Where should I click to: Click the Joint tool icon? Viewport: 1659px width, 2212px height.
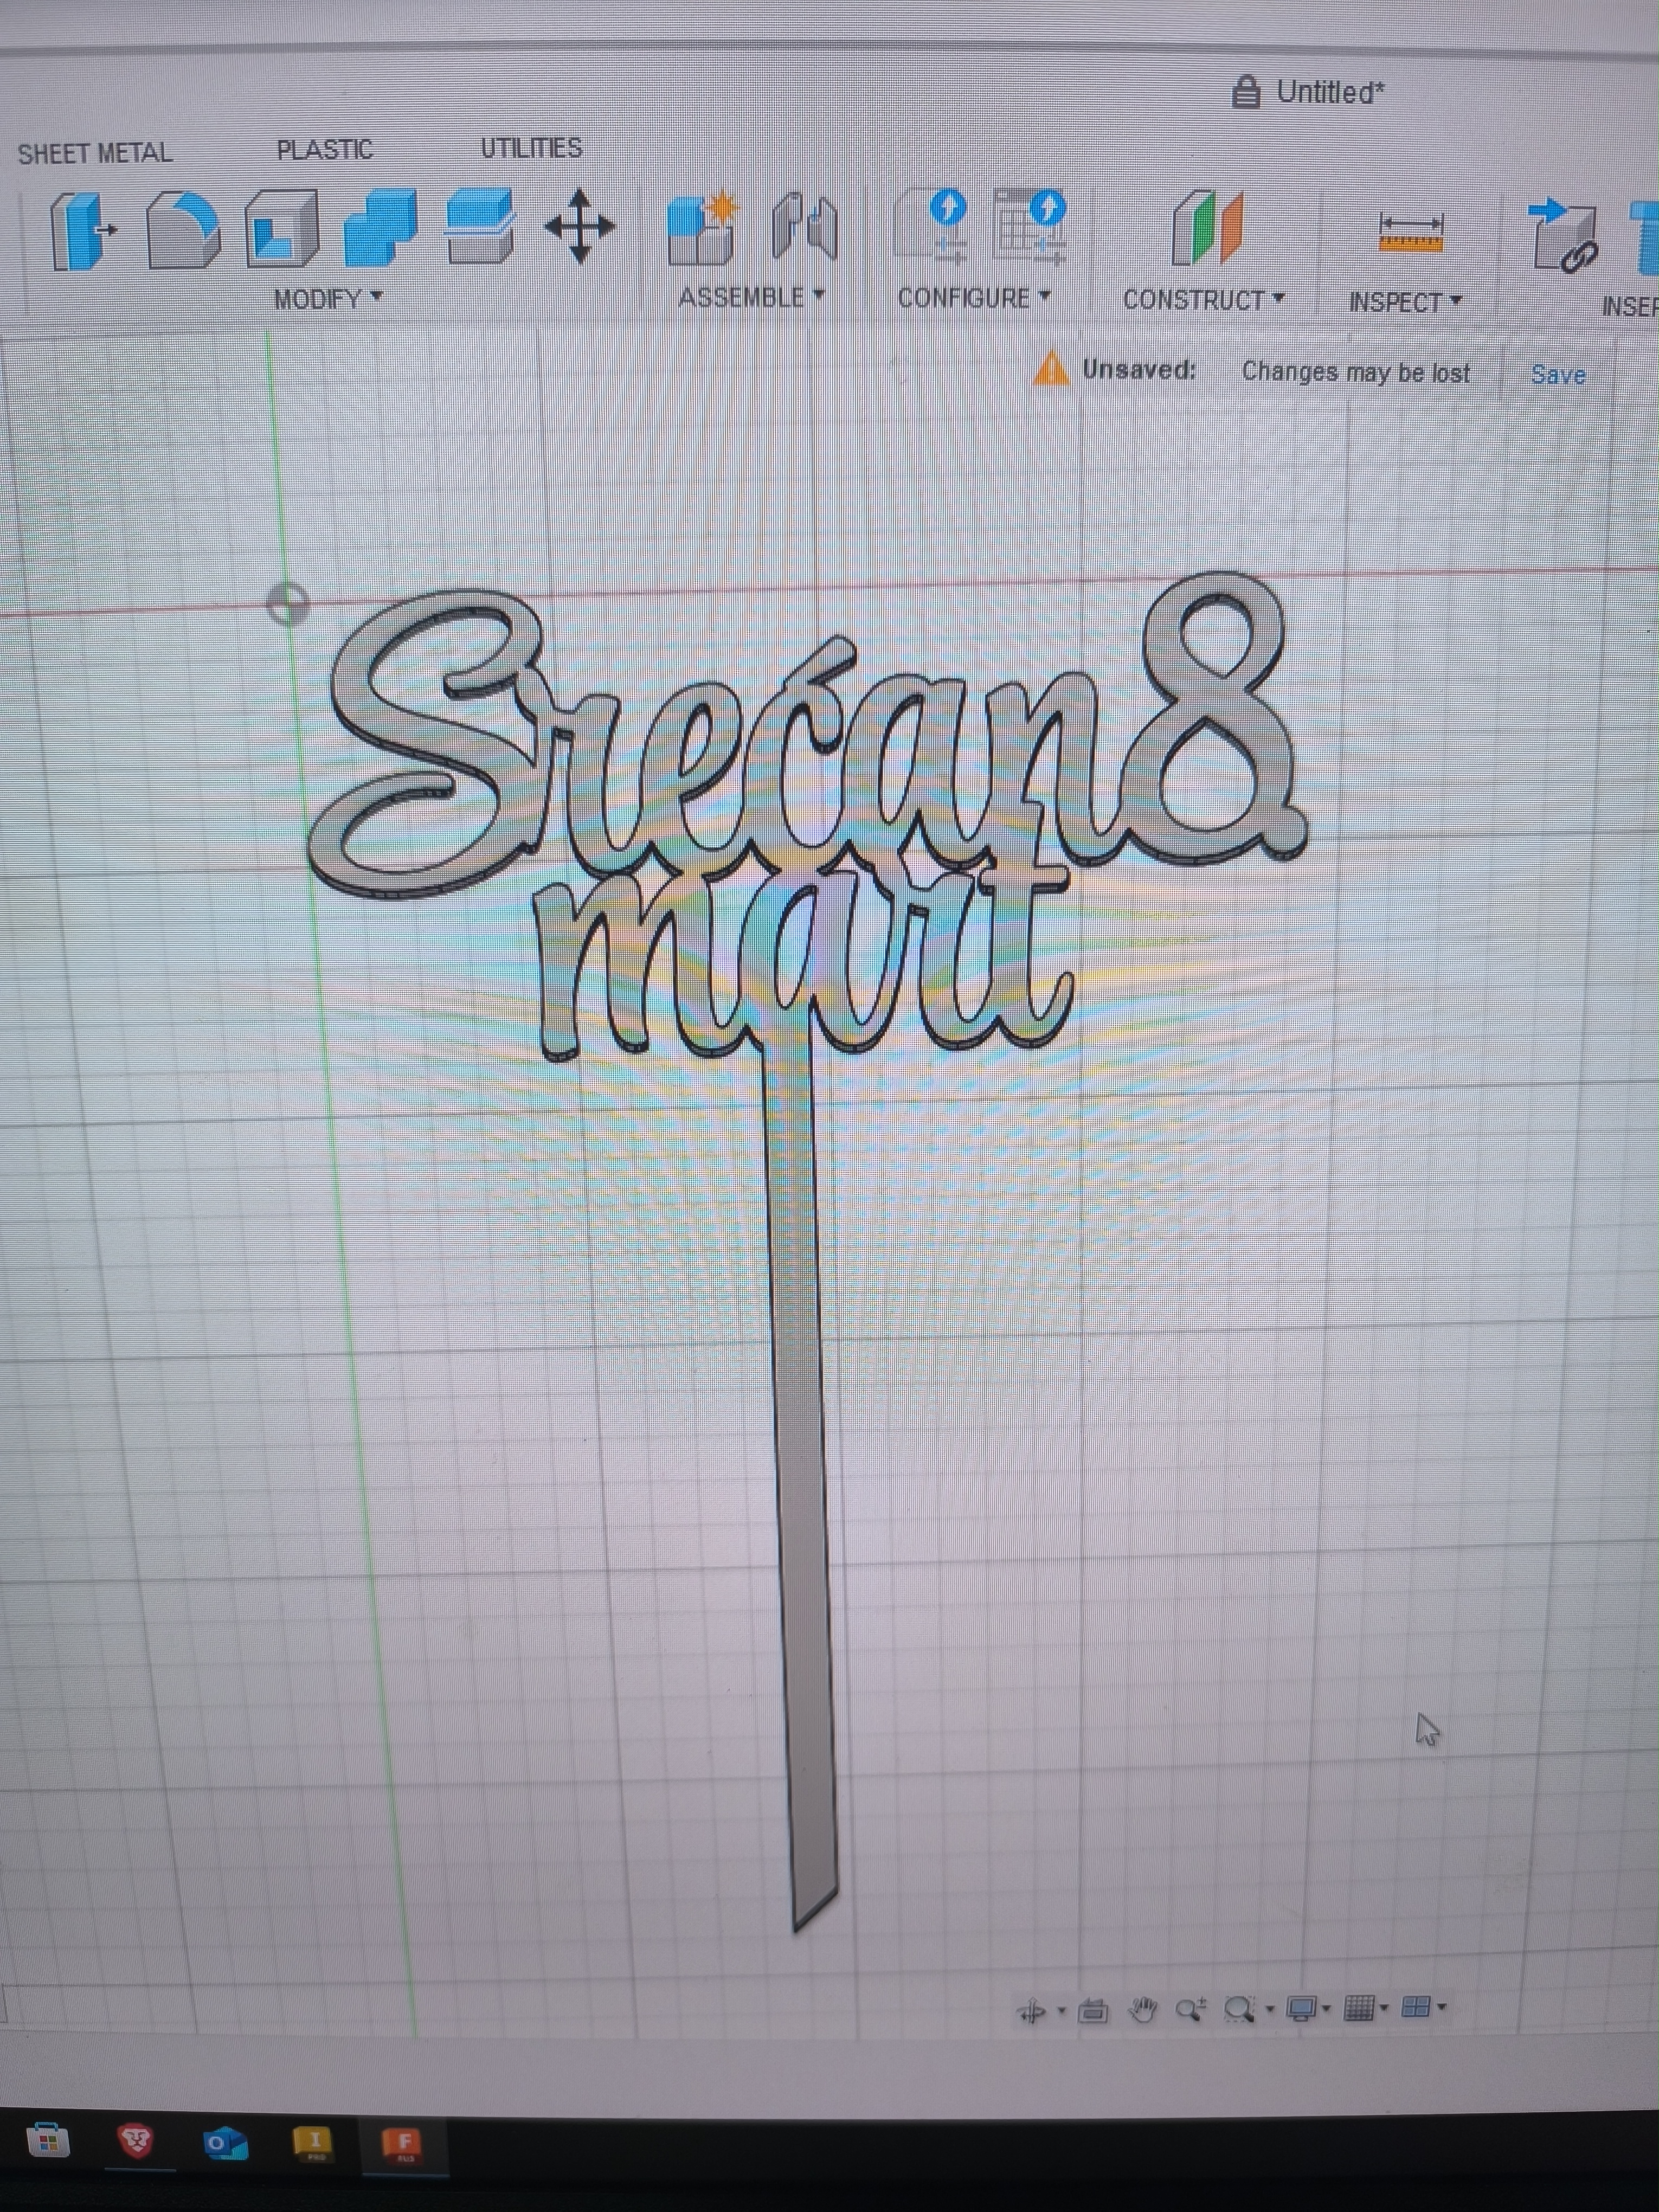805,226
